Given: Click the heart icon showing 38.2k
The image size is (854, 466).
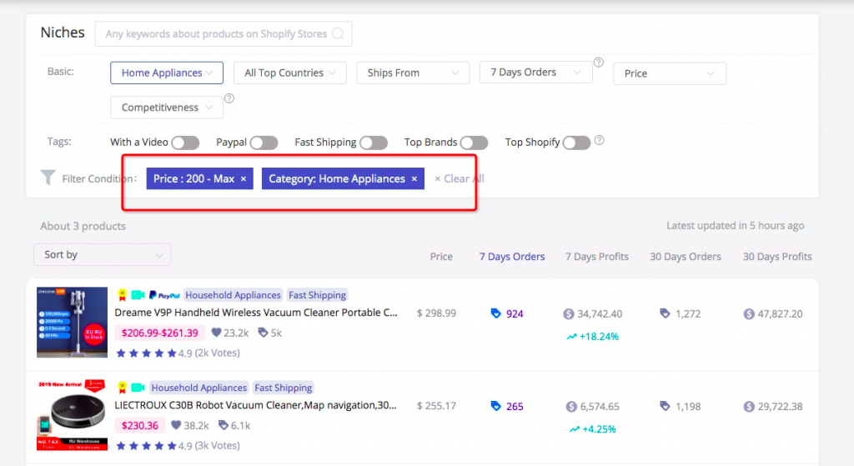Looking at the screenshot, I should coord(176,424).
